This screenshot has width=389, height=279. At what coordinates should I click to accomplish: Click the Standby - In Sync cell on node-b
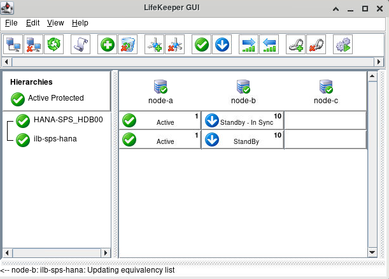[243, 120]
